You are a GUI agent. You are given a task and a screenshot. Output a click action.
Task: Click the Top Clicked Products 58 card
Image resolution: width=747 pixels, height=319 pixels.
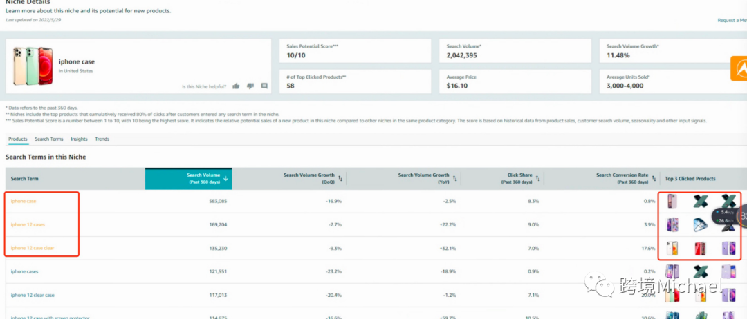coord(355,81)
